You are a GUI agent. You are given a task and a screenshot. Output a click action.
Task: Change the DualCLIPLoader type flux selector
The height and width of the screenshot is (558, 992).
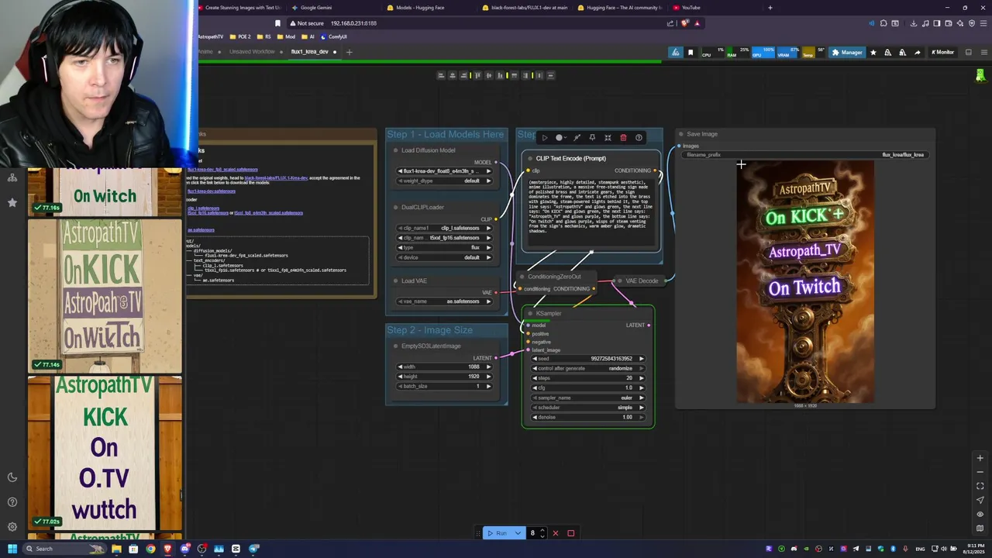tap(445, 247)
